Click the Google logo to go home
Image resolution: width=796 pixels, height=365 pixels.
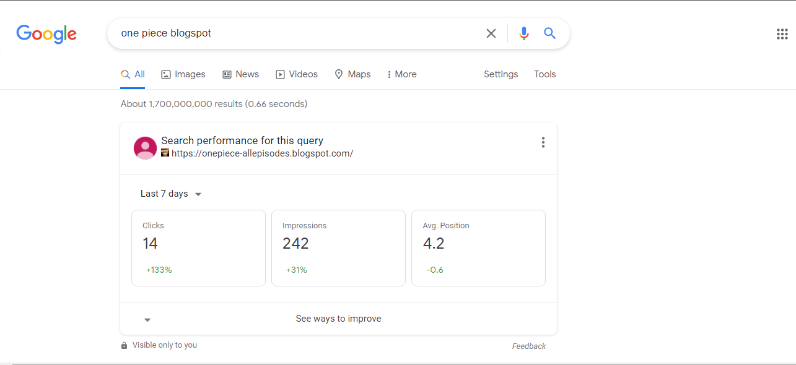(46, 34)
